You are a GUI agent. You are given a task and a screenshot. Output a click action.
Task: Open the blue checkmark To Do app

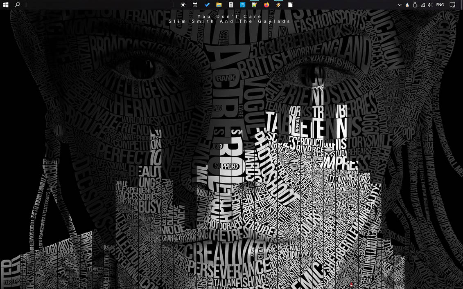tap(207, 5)
